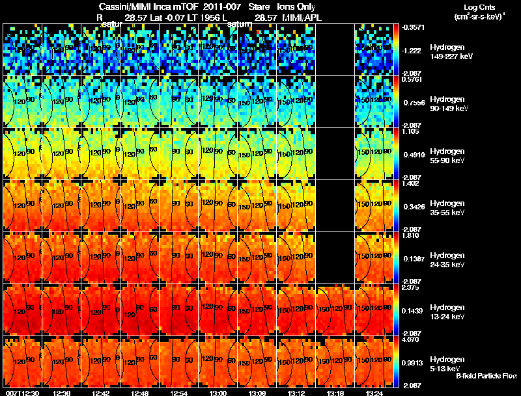Screen dimensions: 521x396
Task: Select the 13:06 panel in 55-90 keV row
Action: pyautogui.click(x=257, y=154)
